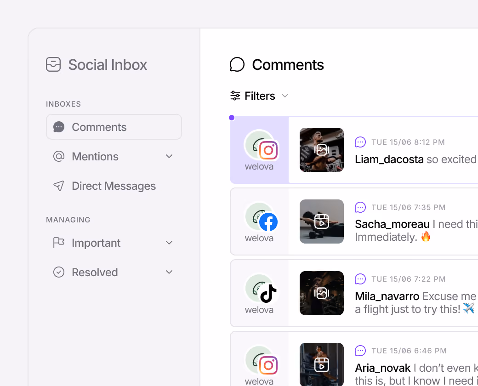Click the Comments page heading
The image size is (478, 386).
point(288,65)
